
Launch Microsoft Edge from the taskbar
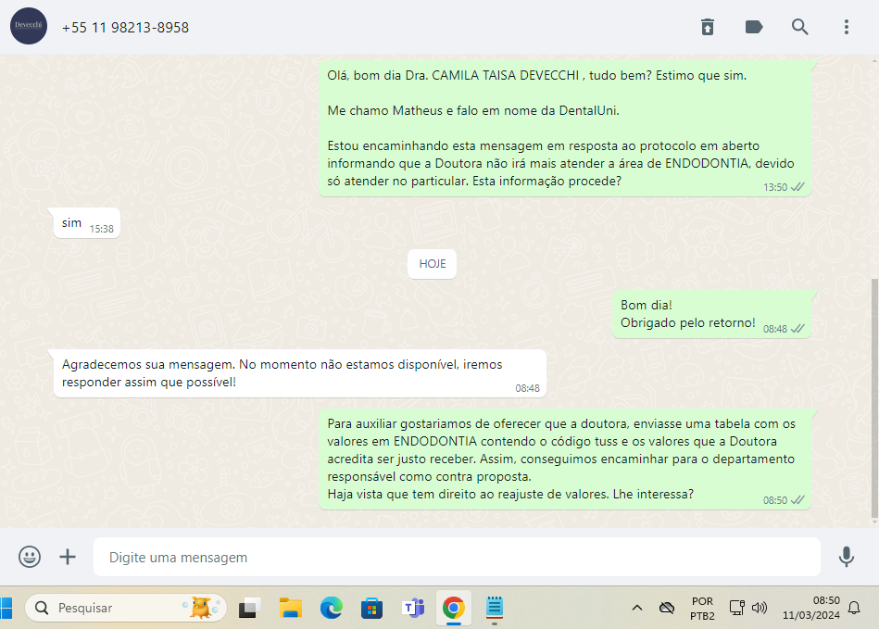(x=332, y=608)
